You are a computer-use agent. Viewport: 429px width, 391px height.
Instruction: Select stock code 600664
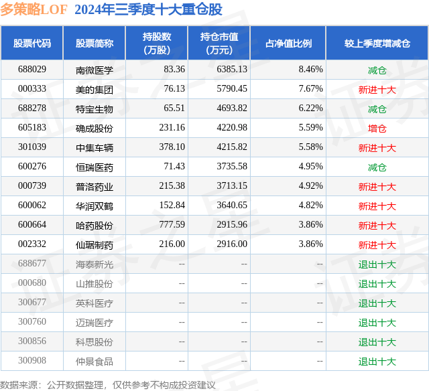pyautogui.click(x=32, y=224)
